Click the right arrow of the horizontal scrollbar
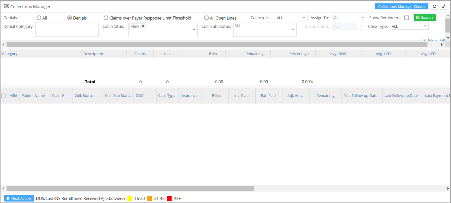The width and height of the screenshot is (451, 203). click(x=442, y=44)
